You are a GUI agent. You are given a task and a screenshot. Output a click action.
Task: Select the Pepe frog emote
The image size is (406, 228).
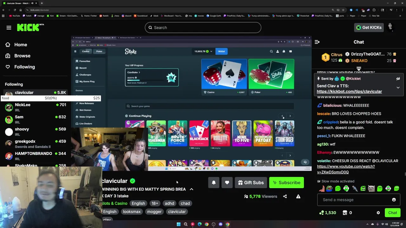[330, 189]
